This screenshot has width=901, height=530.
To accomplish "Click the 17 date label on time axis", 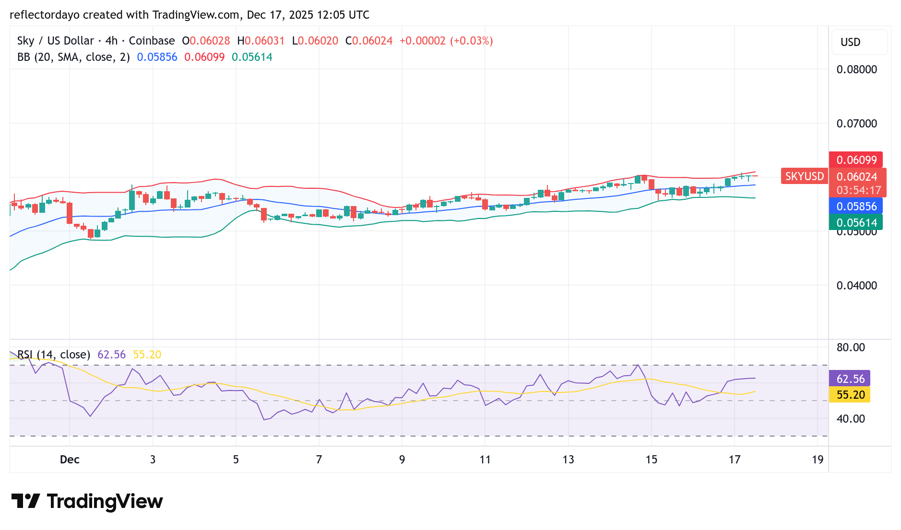I will pos(735,460).
